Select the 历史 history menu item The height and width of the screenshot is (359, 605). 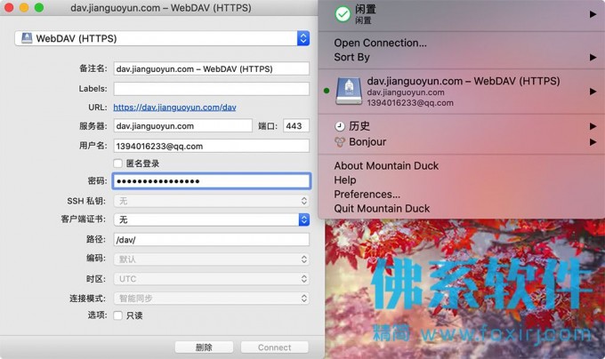pos(359,126)
